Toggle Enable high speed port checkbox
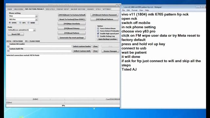The image size is (210, 118). click(x=98, y=33)
